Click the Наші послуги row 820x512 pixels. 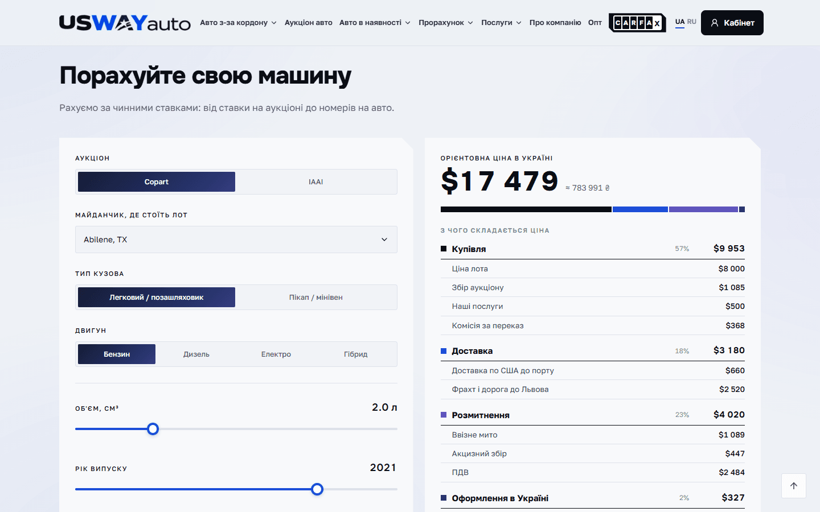(x=593, y=306)
